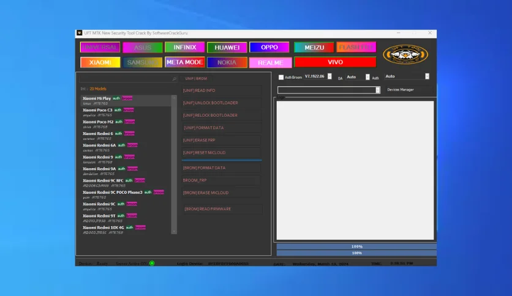Click the auth tag on Poco C3
This screenshot has width=512, height=296.
(x=118, y=110)
